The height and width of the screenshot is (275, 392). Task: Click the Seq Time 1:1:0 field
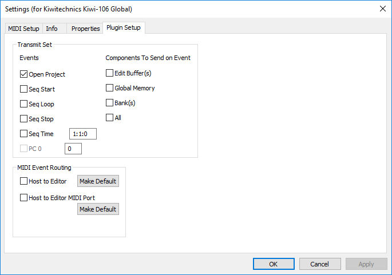(83, 134)
